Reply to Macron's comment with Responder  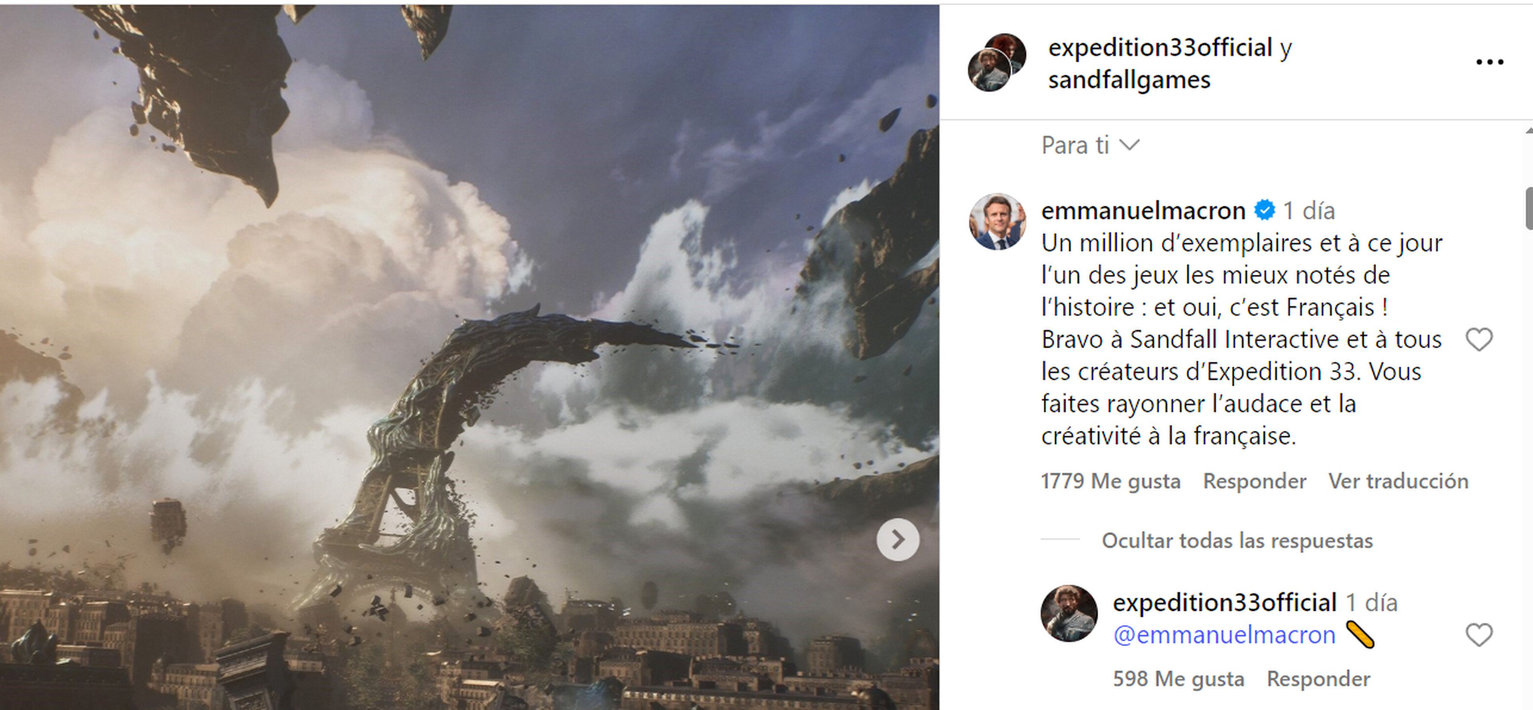pos(1254,481)
